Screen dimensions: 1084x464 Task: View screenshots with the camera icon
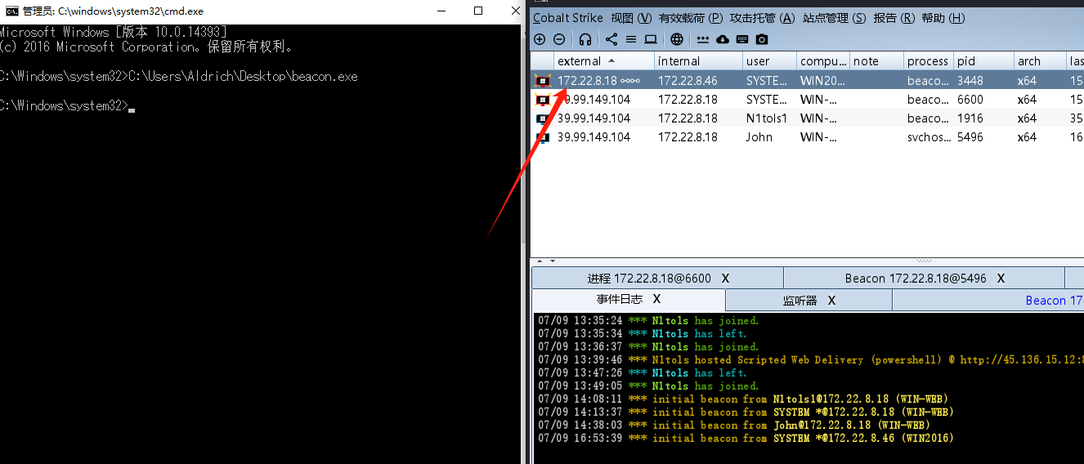coord(762,39)
